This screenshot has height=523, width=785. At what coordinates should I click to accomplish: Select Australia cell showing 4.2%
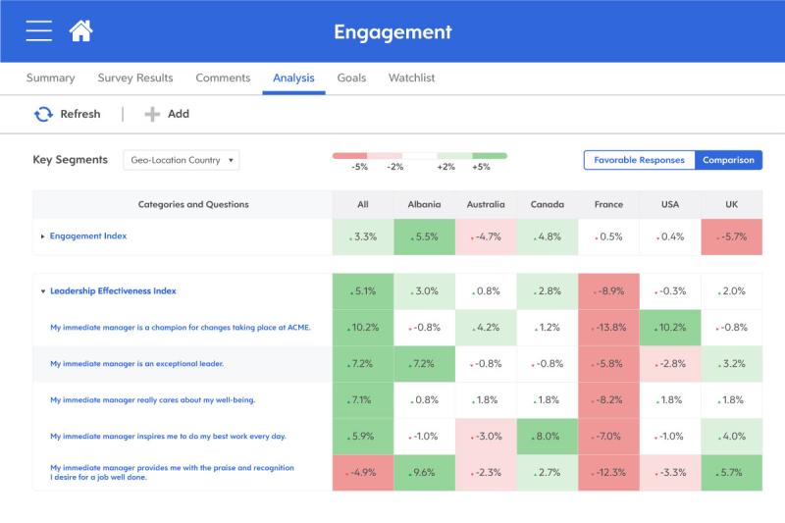tap(486, 328)
